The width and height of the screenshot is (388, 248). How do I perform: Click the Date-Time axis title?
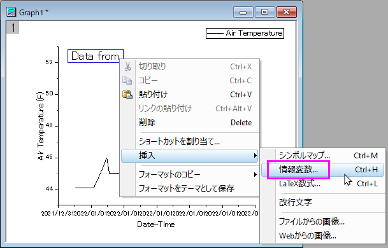point(156,224)
